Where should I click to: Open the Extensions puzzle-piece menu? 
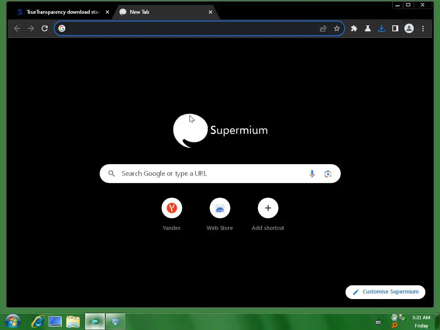point(354,28)
